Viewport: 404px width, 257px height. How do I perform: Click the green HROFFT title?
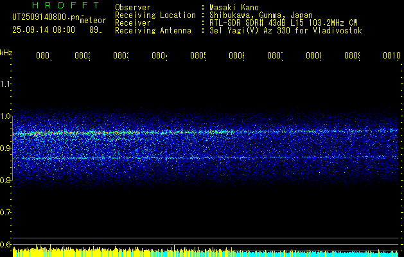[66, 5]
